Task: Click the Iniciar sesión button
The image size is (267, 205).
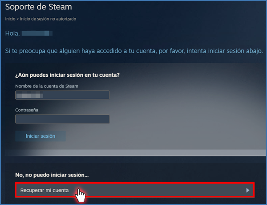Action: point(40,136)
